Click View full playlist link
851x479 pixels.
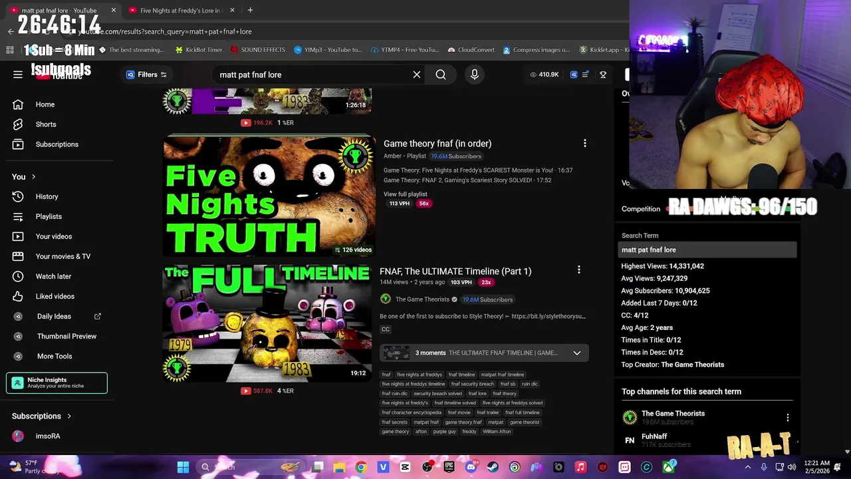click(x=406, y=194)
